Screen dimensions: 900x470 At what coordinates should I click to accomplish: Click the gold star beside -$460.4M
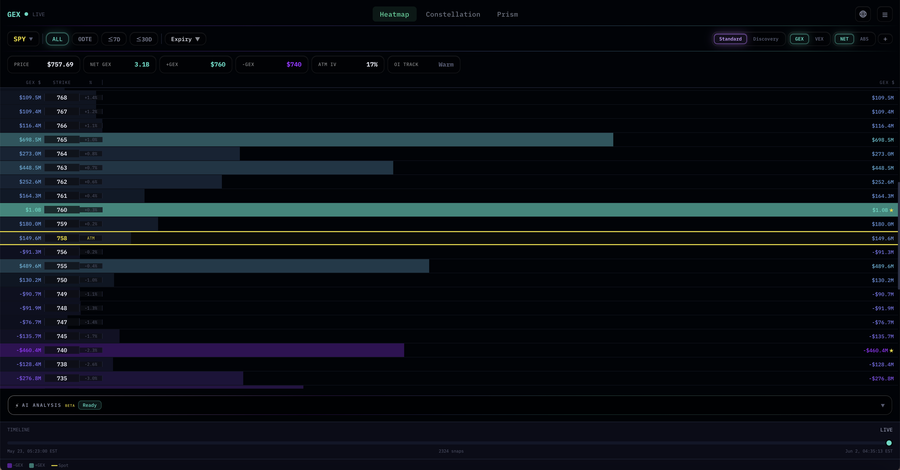point(891,350)
